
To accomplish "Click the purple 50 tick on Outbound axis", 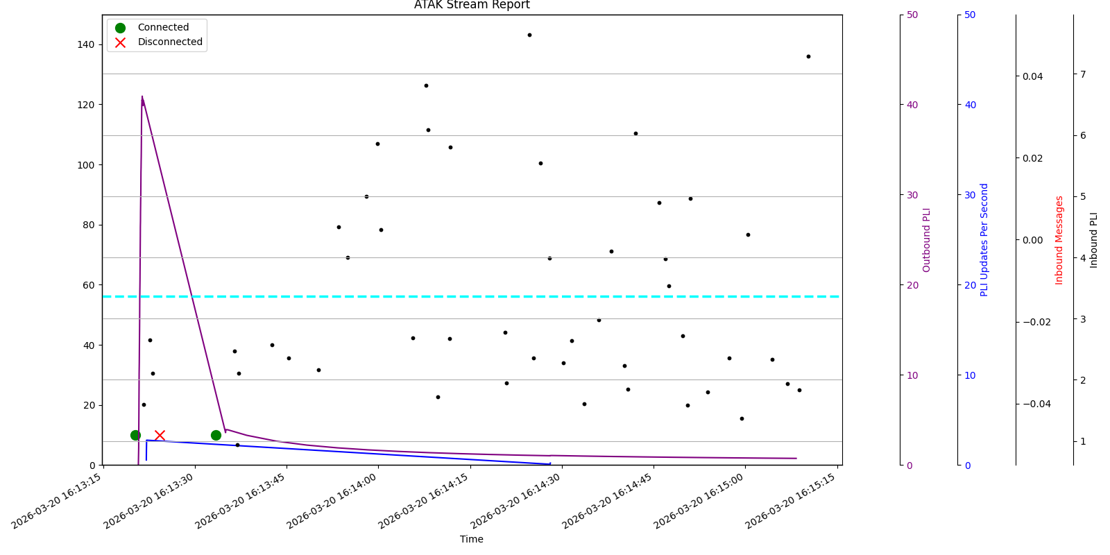I will pos(912,15).
